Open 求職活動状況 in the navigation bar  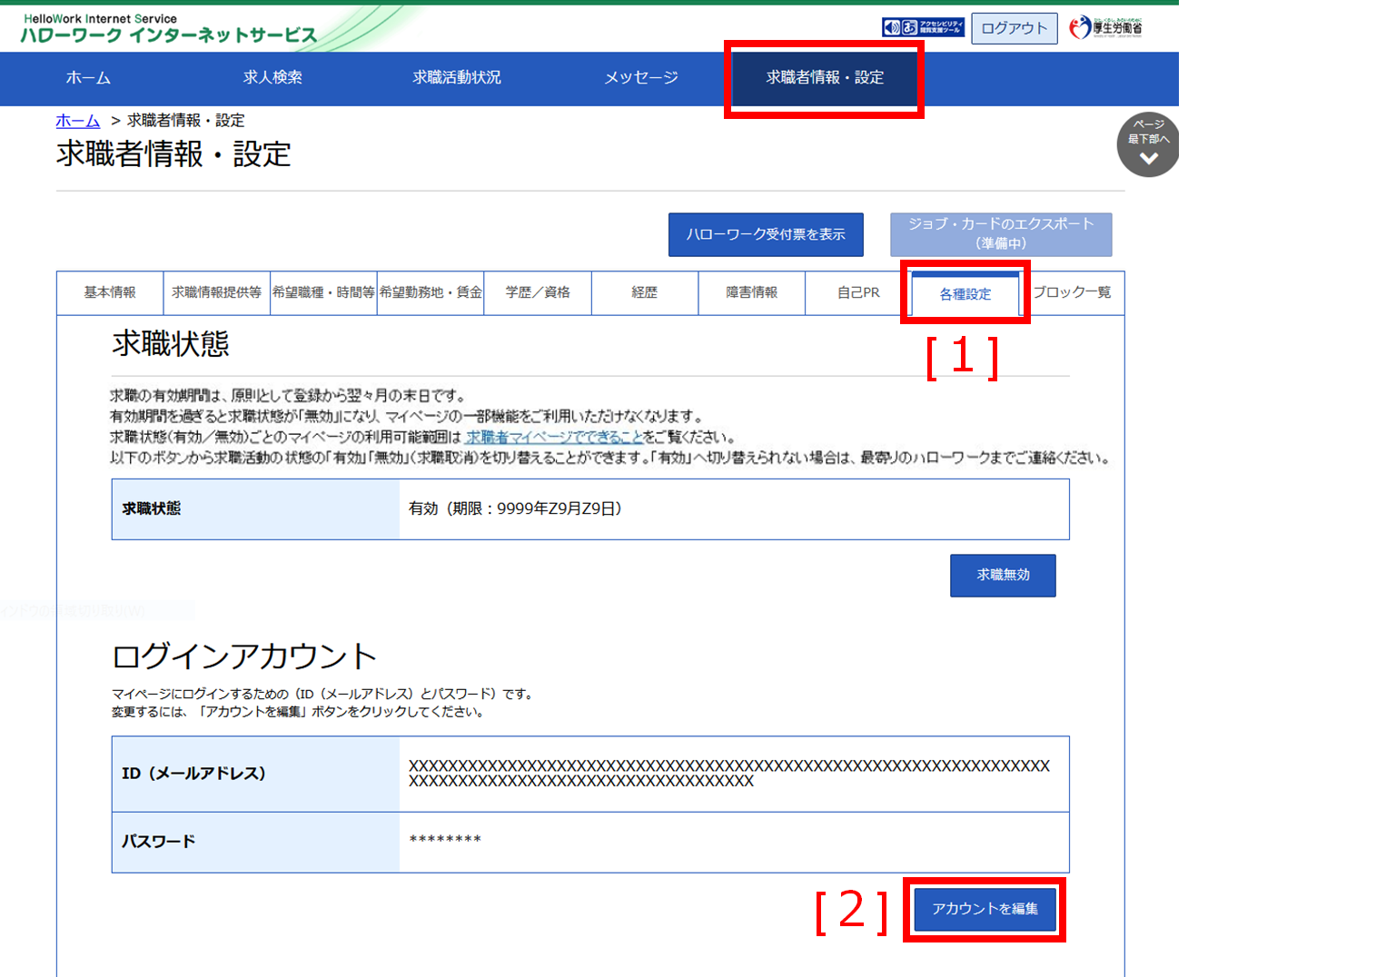[x=457, y=78]
